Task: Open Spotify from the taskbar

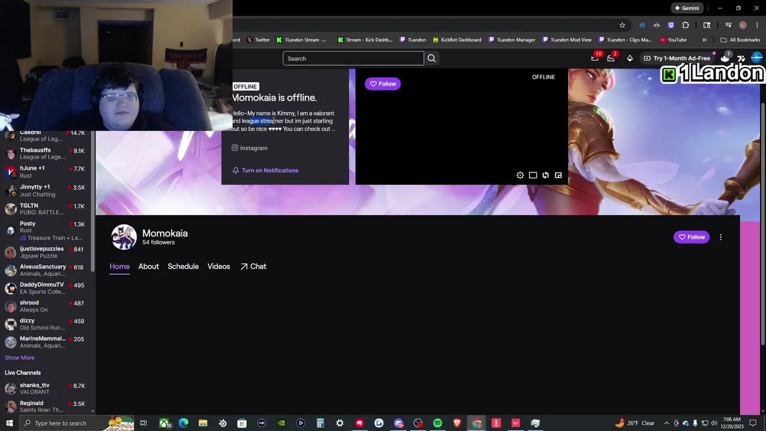Action: point(437,423)
